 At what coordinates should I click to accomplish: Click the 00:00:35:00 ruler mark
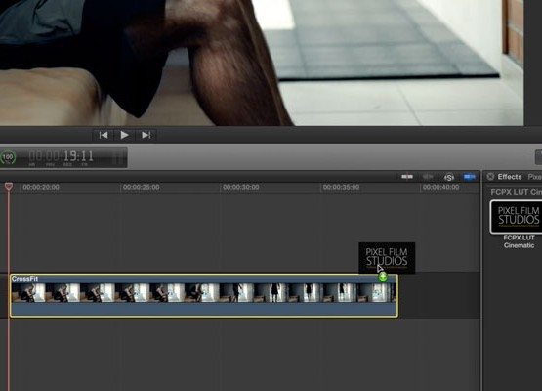[x=341, y=188]
